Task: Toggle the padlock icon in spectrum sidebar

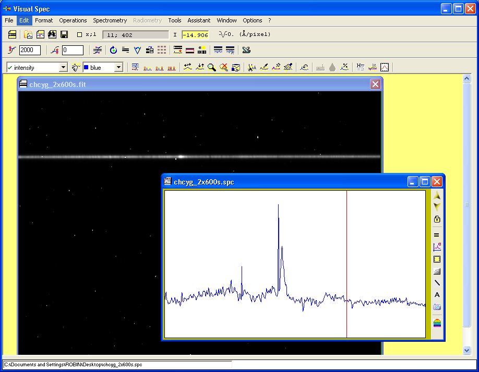Action: (437, 219)
